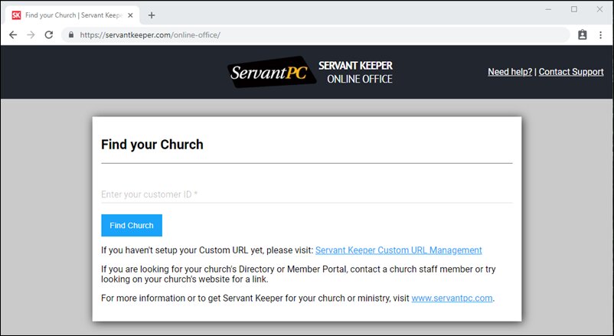This screenshot has width=614, height=336.
Task: Maximize the browser window
Action: pos(574,9)
